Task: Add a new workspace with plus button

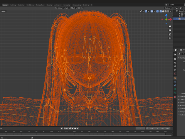Action: pyautogui.click(x=91, y=5)
